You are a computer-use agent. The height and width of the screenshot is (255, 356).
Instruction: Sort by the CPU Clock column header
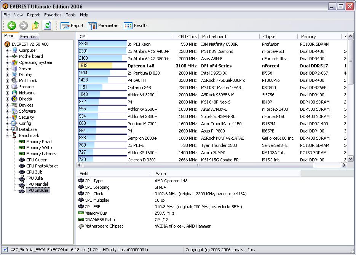[x=185, y=37]
